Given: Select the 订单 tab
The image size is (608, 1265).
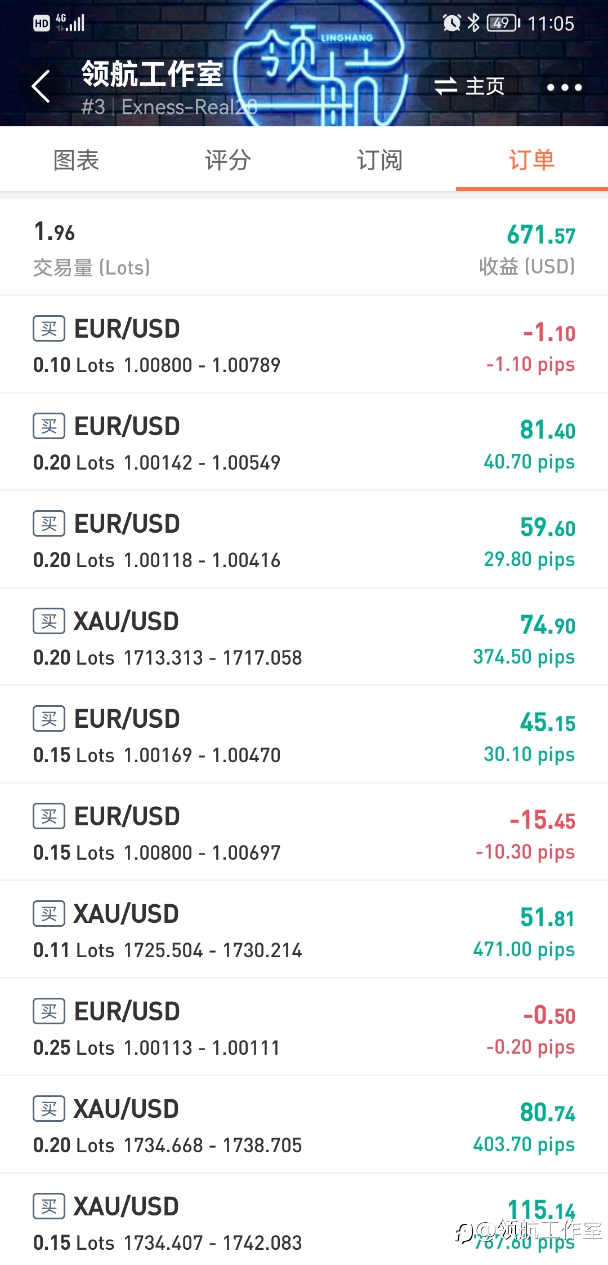Looking at the screenshot, I should [x=532, y=160].
